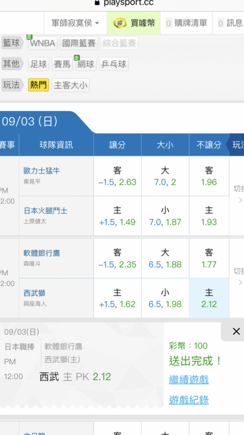Screen dimensions: 244x435
Task: Pick 客 -1.5, 2.35 for 軟體銀行鷹
Action: point(117,258)
